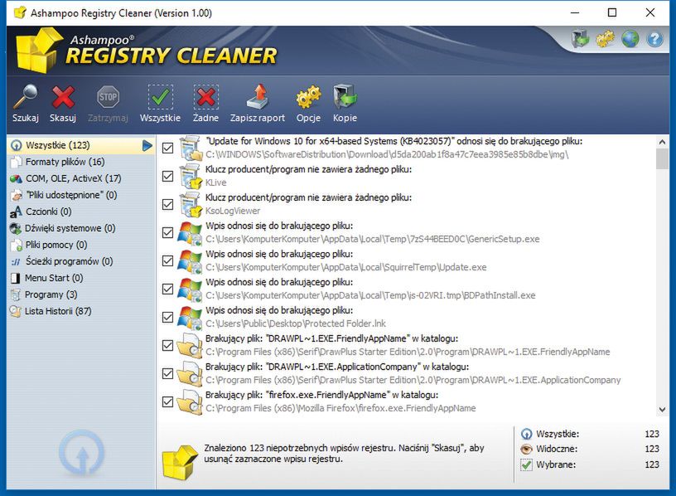Click the Widoczne eye icon
Screen dimensions: 676x496
[526, 449]
